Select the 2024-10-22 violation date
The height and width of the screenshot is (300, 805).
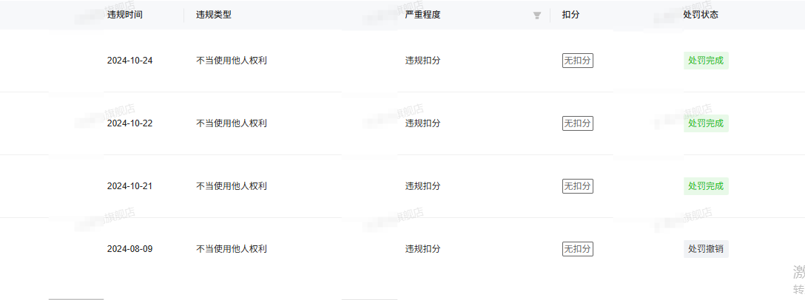[x=129, y=123]
